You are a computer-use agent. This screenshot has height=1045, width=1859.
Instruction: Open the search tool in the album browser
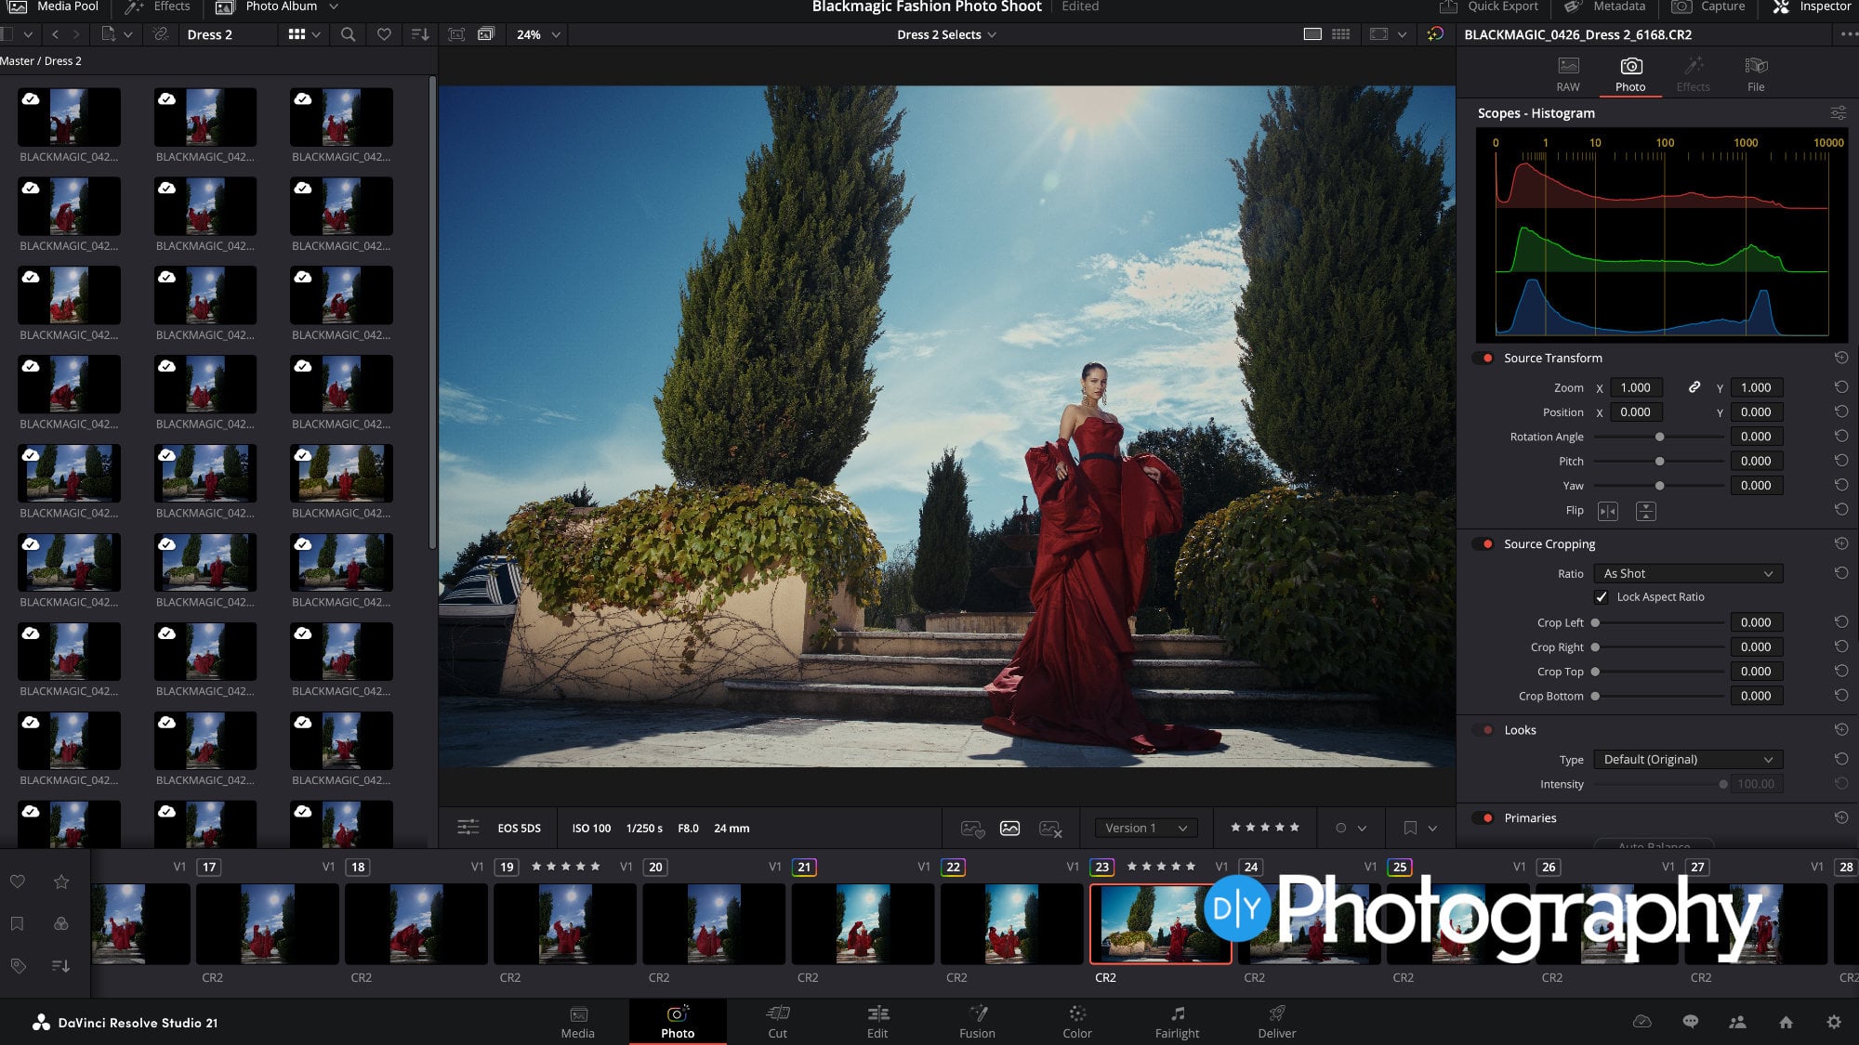[348, 34]
